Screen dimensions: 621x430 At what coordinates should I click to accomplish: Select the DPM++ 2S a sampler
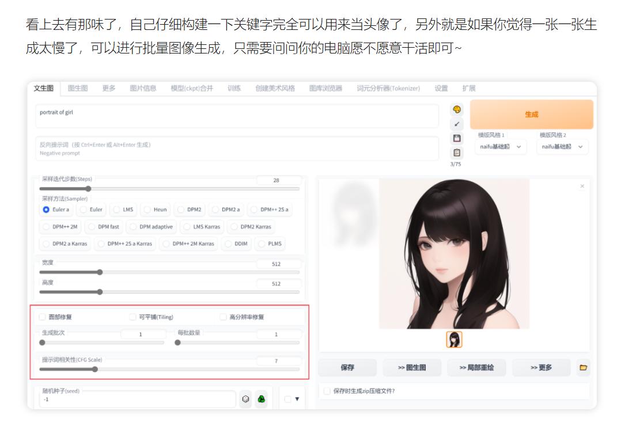pos(270,210)
